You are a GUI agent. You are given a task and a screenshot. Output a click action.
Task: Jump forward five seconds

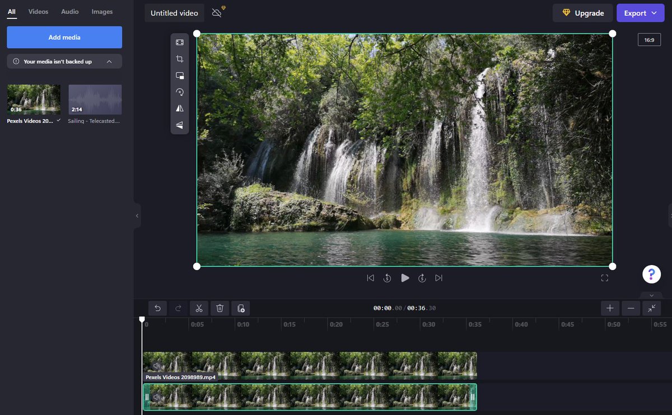coord(422,278)
